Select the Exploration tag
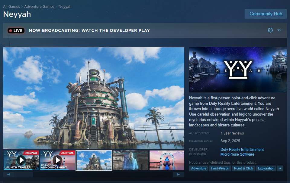This screenshot has height=183, width=290. click(x=266, y=168)
